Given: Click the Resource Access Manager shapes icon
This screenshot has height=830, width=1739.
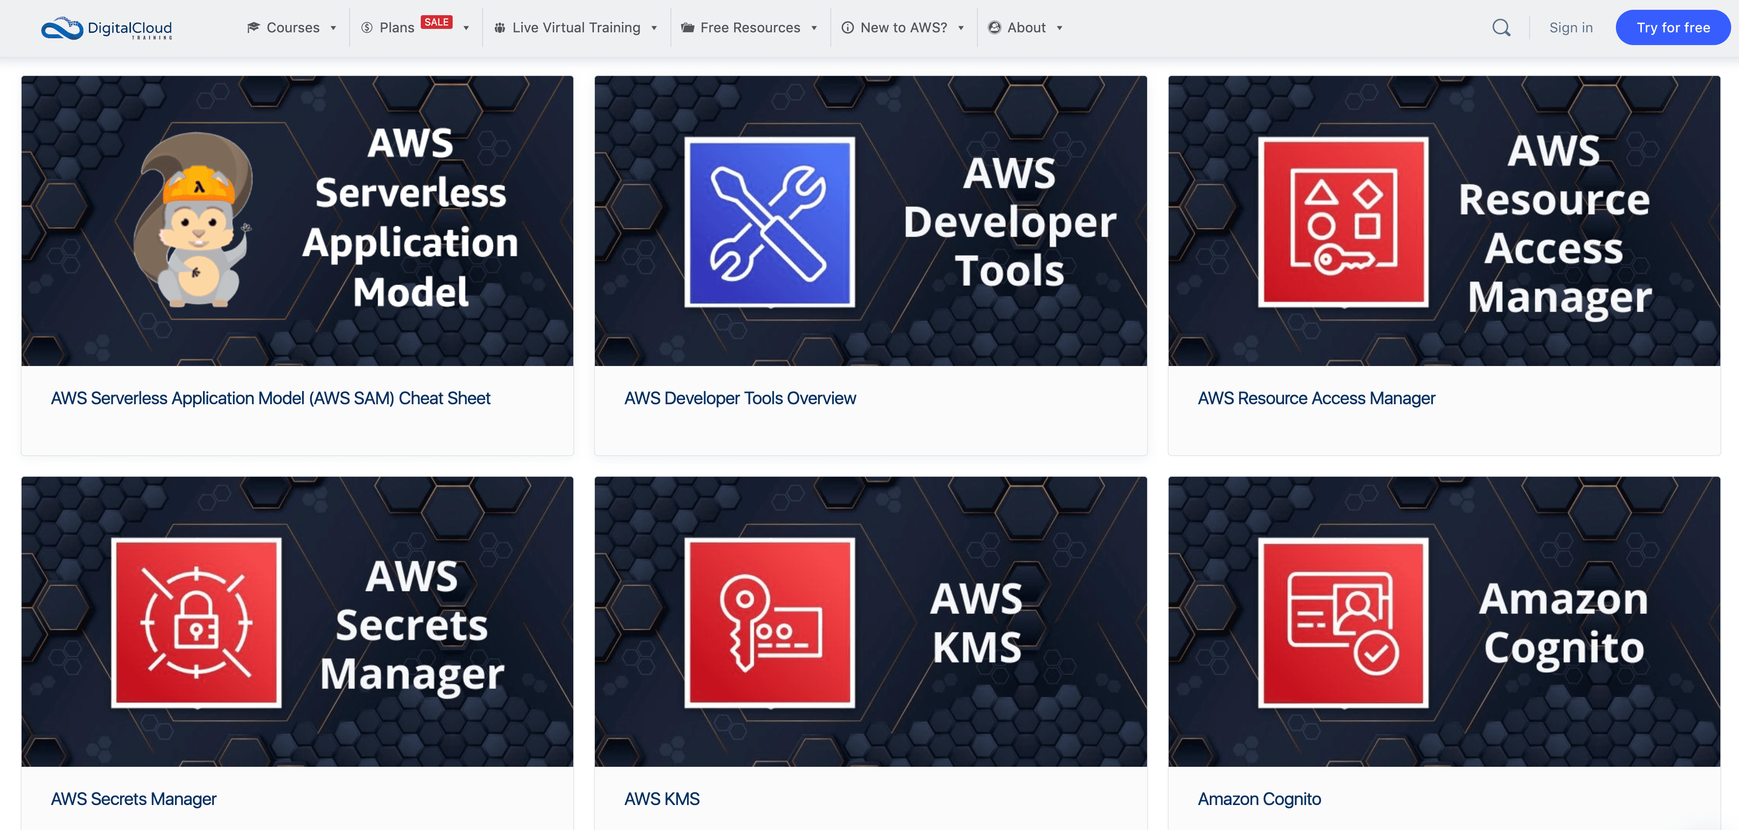Looking at the screenshot, I should click(1342, 222).
